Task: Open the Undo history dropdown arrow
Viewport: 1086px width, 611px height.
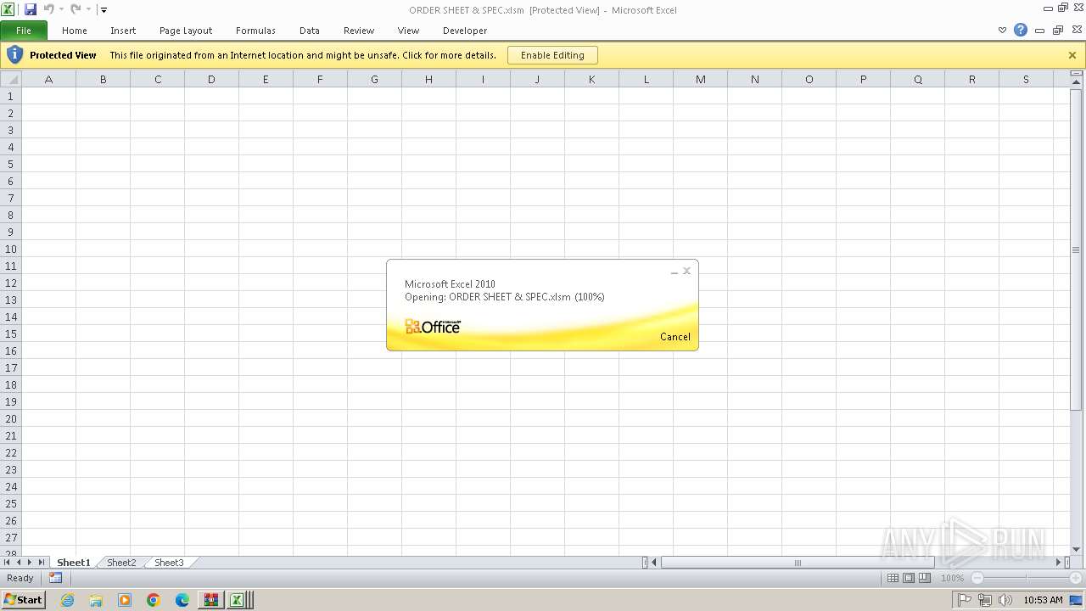Action: (61, 10)
